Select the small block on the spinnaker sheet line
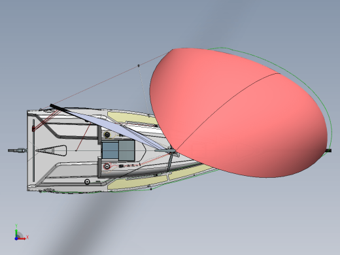 coord(139,65)
